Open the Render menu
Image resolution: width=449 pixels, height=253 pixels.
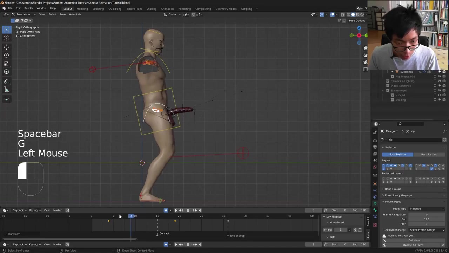point(28,8)
